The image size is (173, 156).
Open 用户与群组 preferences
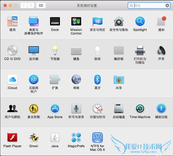pyautogui.click(x=12, y=108)
